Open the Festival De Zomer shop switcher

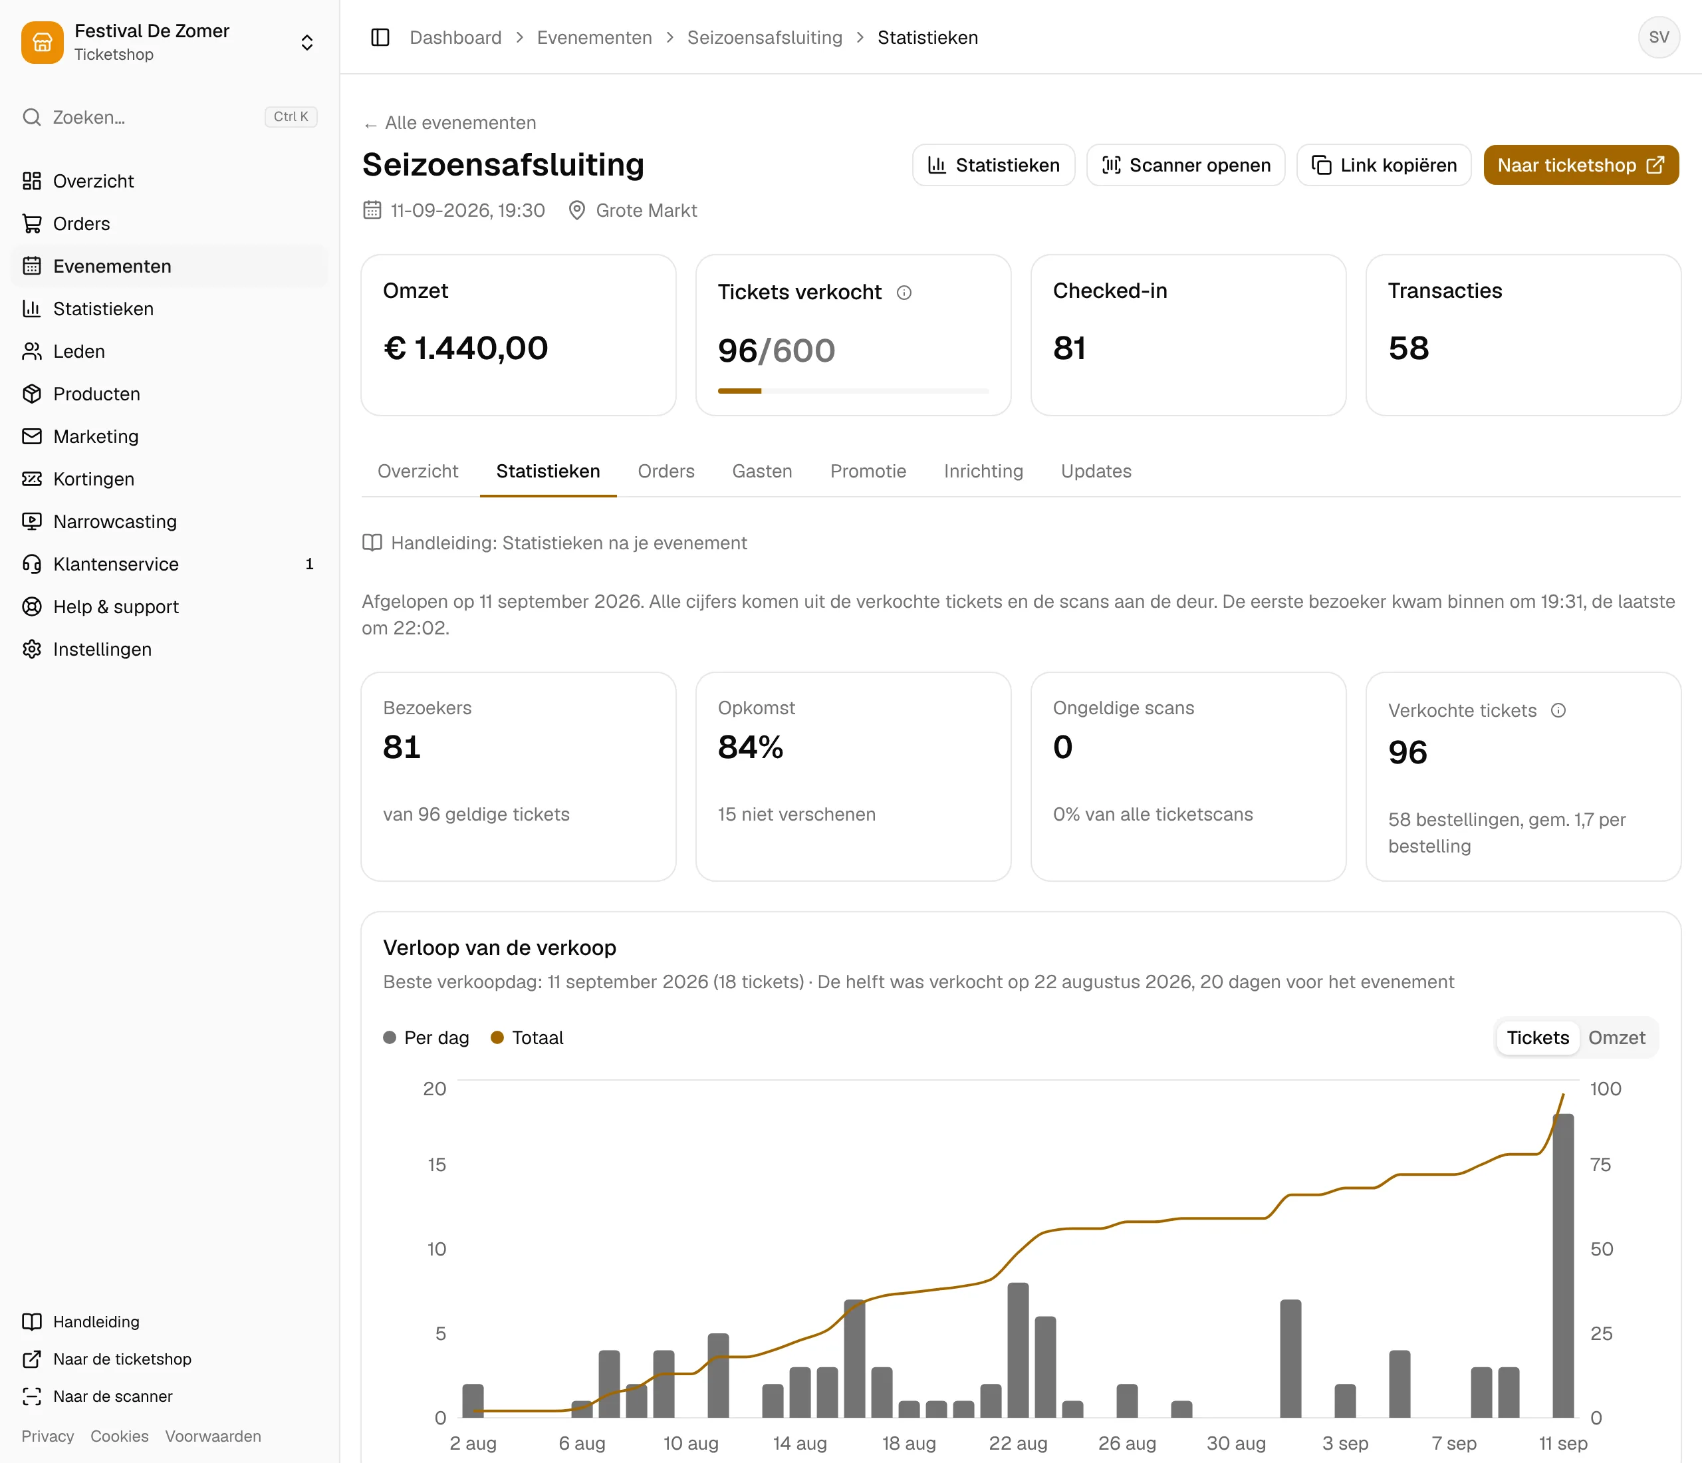(x=170, y=42)
